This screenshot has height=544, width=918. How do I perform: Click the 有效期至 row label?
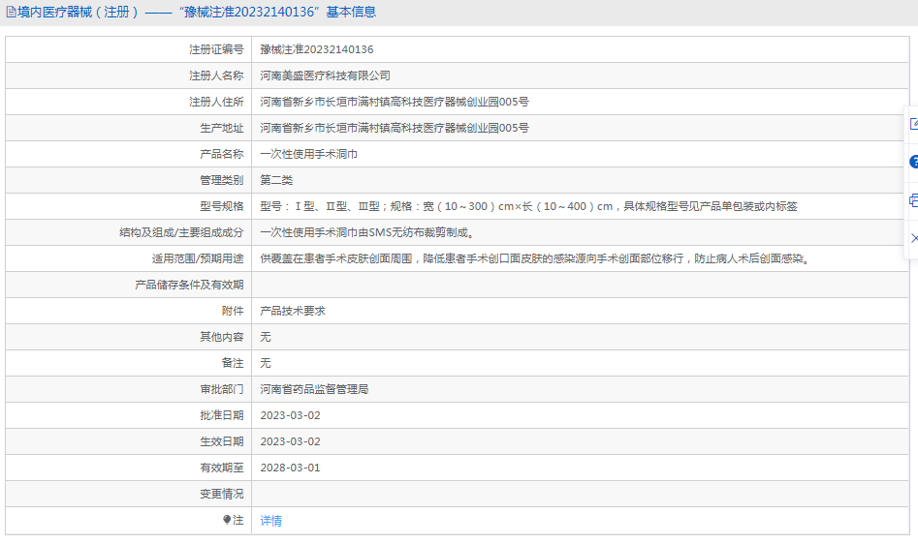tap(221, 468)
